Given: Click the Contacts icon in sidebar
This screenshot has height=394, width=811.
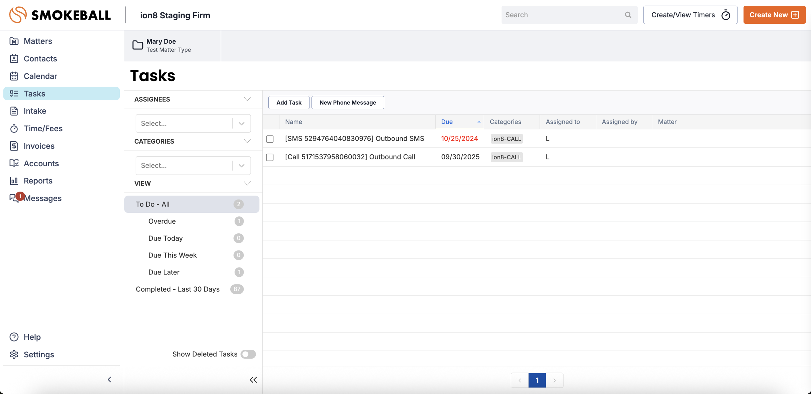Looking at the screenshot, I should point(14,58).
